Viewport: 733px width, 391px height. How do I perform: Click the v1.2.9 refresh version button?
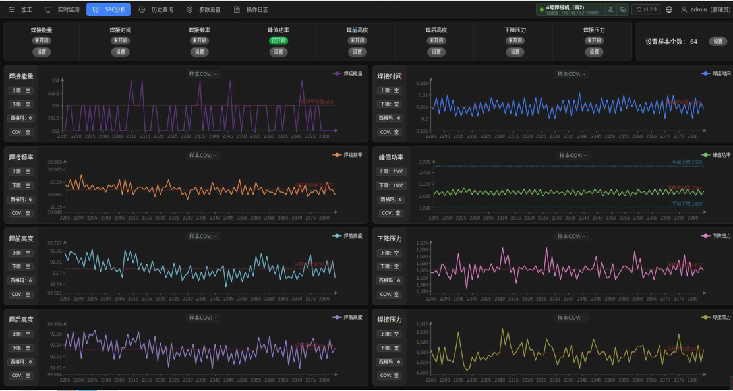tap(646, 9)
